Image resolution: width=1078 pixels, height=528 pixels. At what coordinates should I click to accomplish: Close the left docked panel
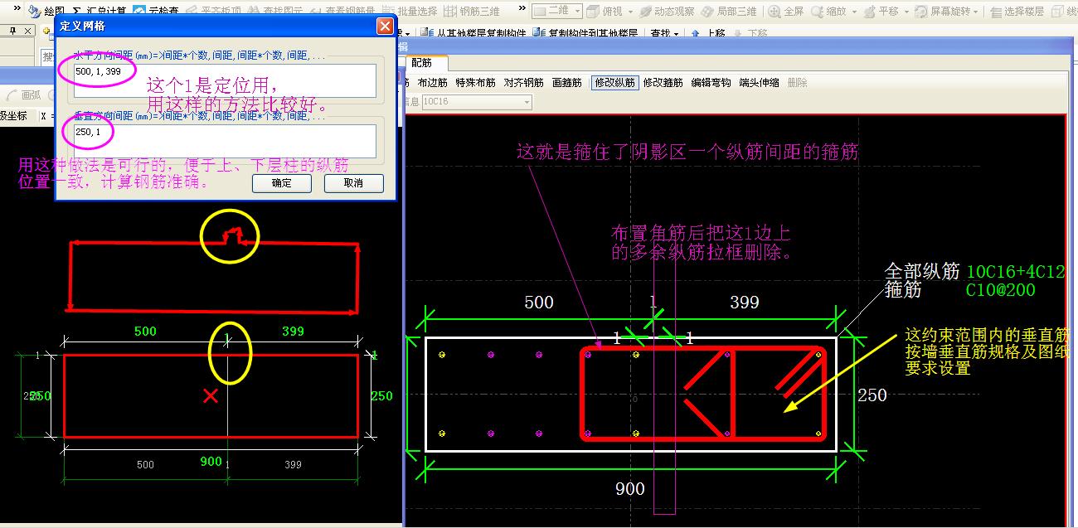[x=27, y=31]
